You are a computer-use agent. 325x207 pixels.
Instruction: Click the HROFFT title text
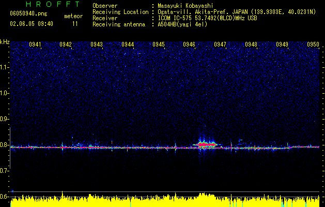[53, 4]
